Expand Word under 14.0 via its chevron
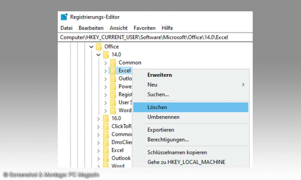 click(x=106, y=110)
